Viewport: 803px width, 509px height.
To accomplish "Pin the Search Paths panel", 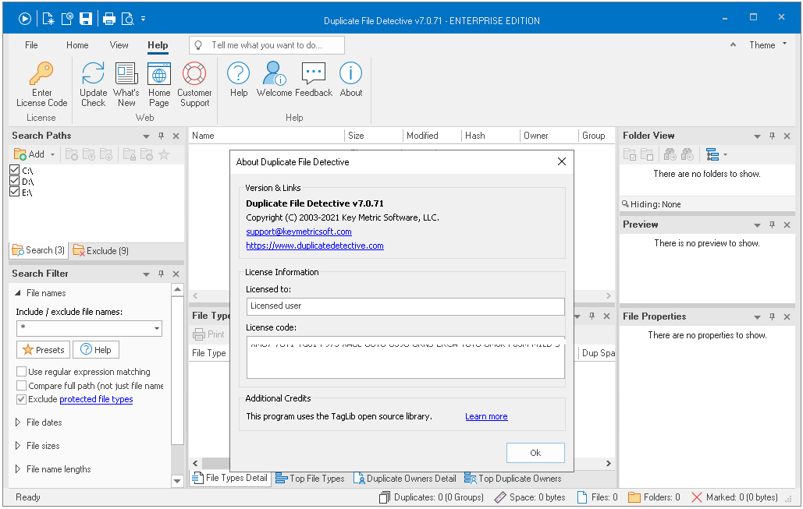I will [x=162, y=136].
